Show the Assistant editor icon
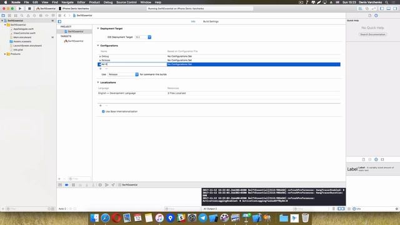This screenshot has height=225, width=400. (367, 8)
